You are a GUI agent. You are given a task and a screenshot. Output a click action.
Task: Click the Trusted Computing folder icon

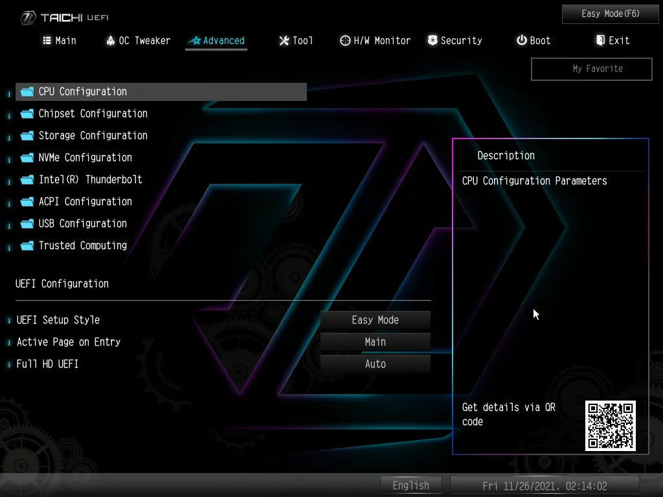[x=27, y=245]
